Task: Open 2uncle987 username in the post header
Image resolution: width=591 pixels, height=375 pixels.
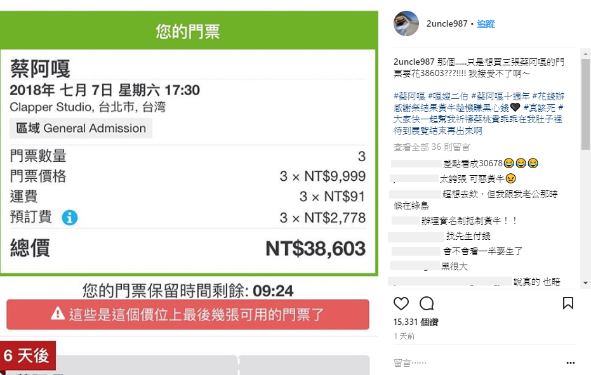Action: pos(448,24)
